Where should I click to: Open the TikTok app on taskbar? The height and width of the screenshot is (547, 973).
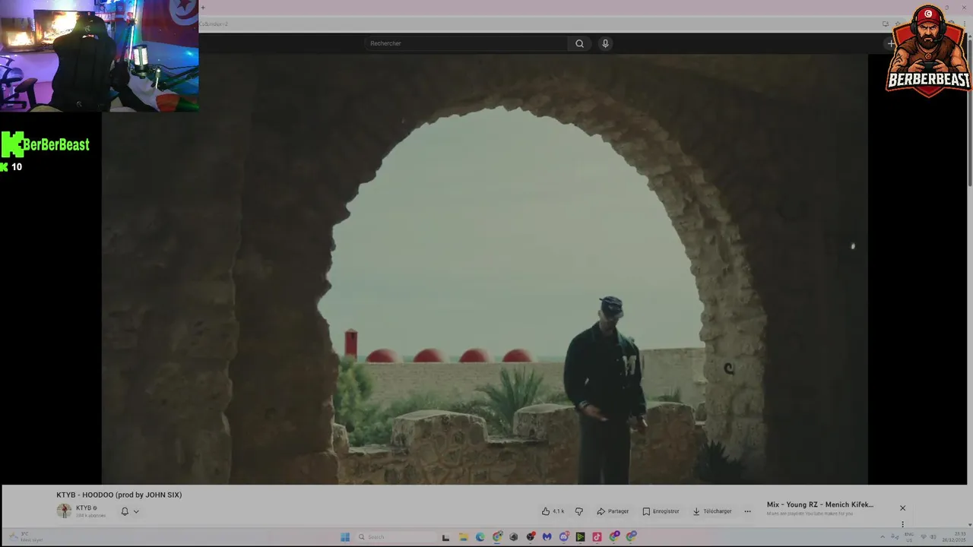tap(597, 537)
